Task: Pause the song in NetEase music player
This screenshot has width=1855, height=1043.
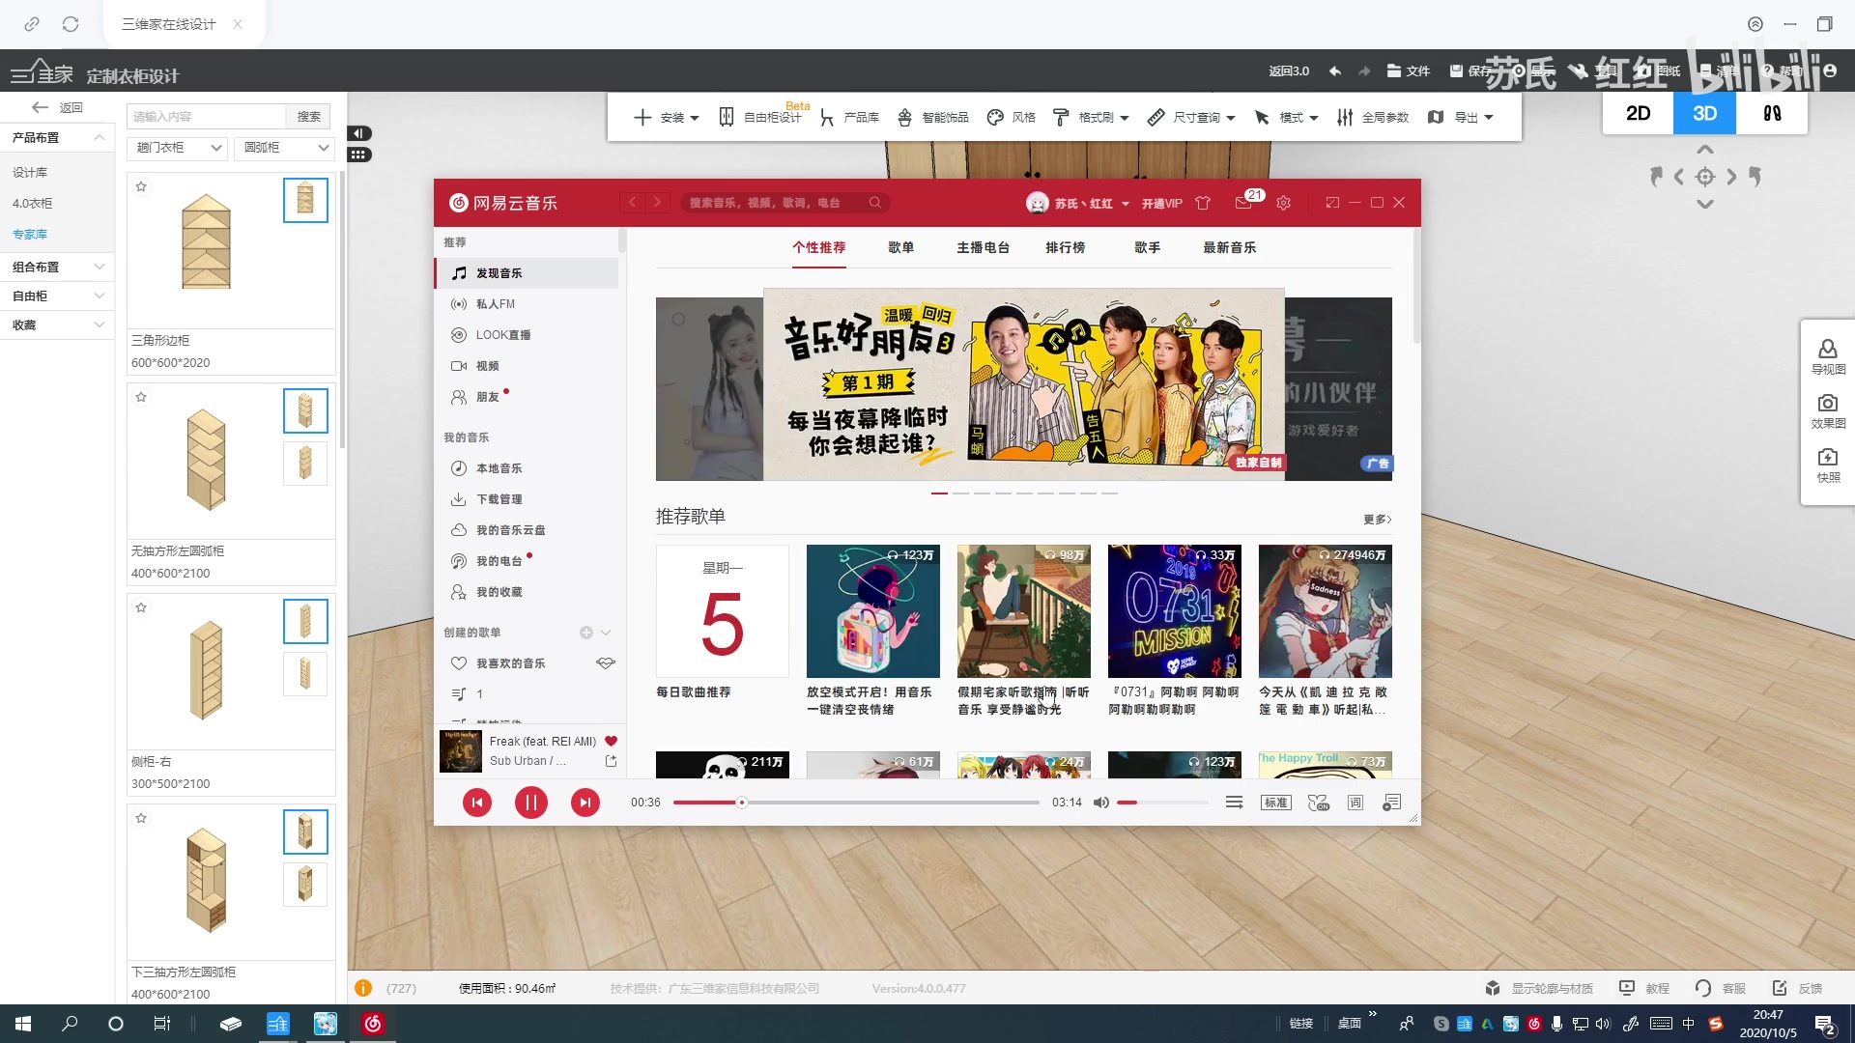Action: pos(530,803)
